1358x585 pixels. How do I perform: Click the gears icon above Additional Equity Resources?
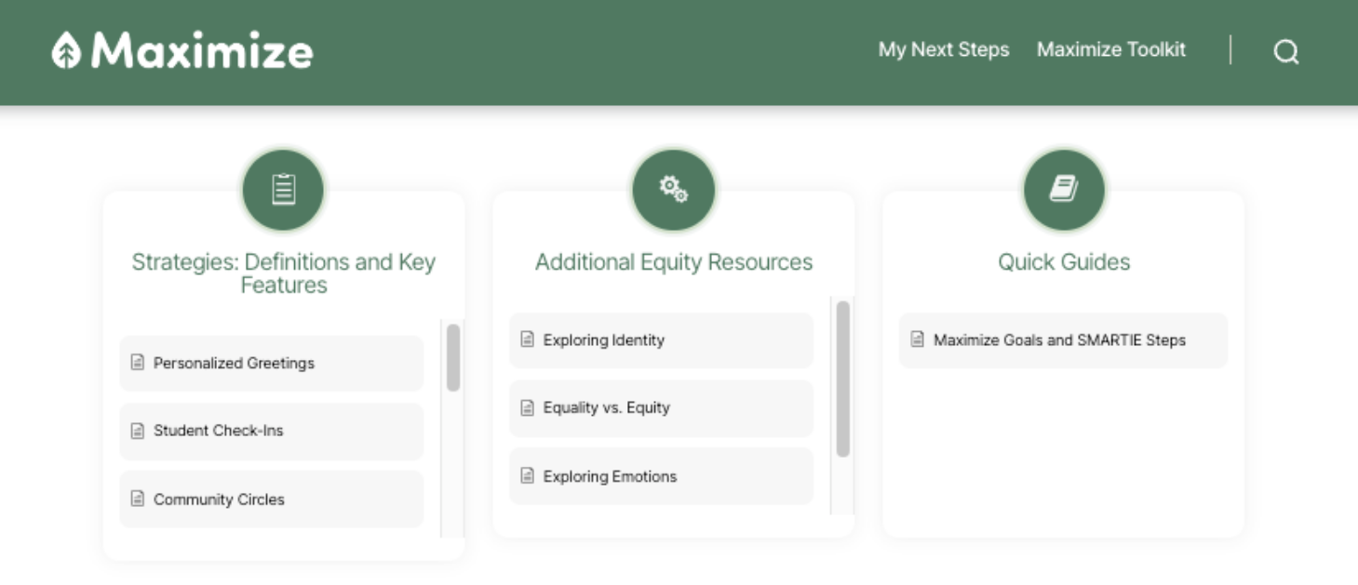coord(674,189)
